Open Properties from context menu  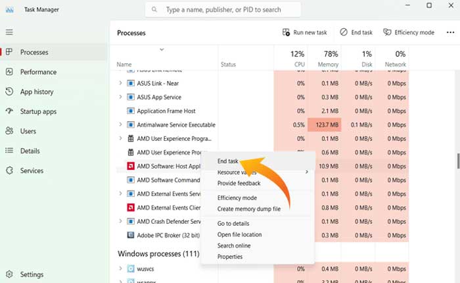point(230,257)
